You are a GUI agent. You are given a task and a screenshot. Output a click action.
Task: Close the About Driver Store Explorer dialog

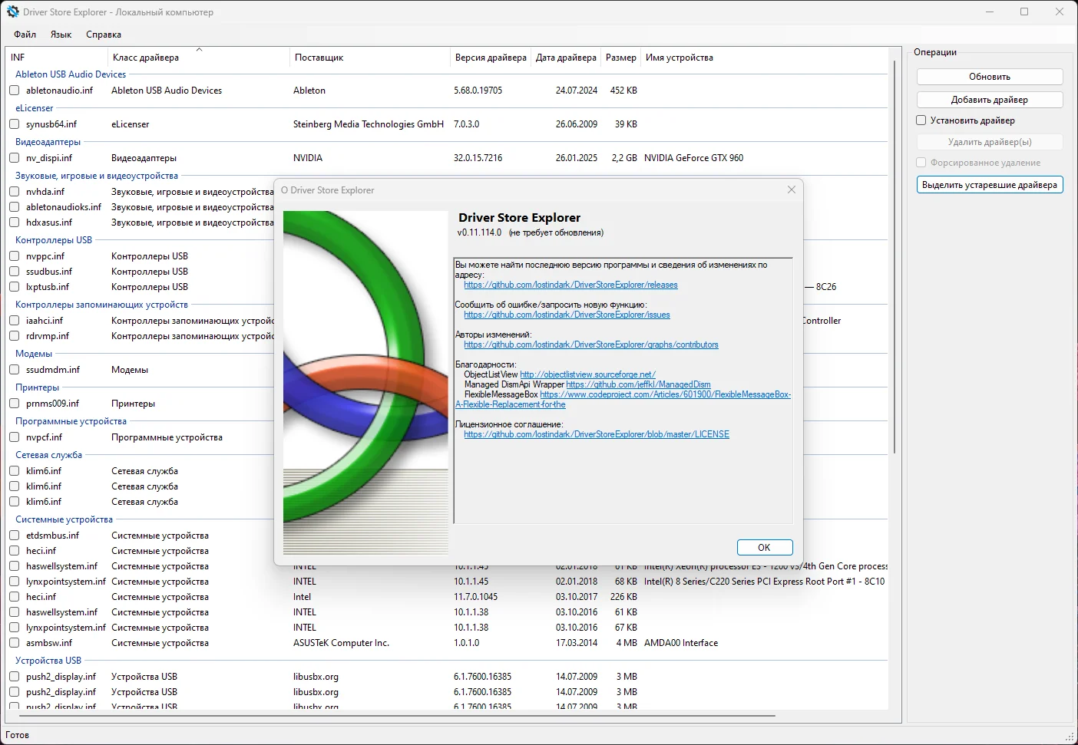[x=792, y=190]
